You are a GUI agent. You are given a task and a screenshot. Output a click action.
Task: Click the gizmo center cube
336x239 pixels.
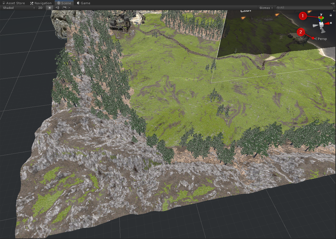pyautogui.click(x=322, y=25)
